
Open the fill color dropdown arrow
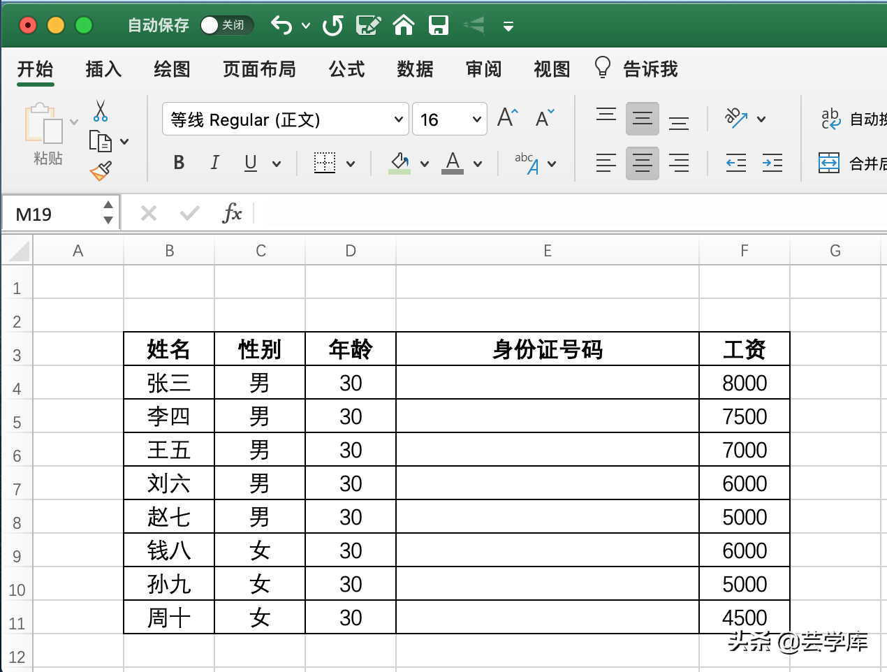tap(425, 163)
